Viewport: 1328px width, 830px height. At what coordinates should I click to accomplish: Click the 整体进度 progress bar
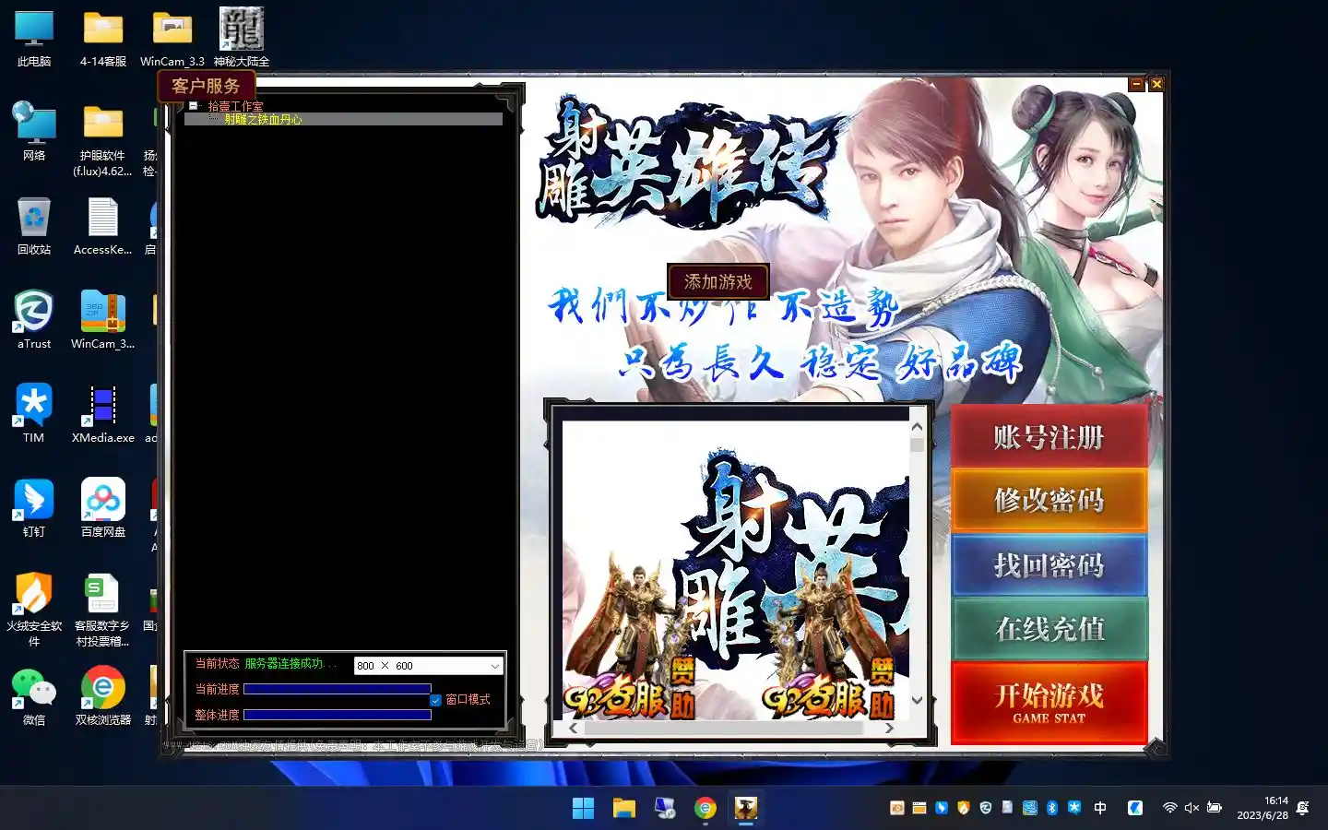pyautogui.click(x=338, y=715)
